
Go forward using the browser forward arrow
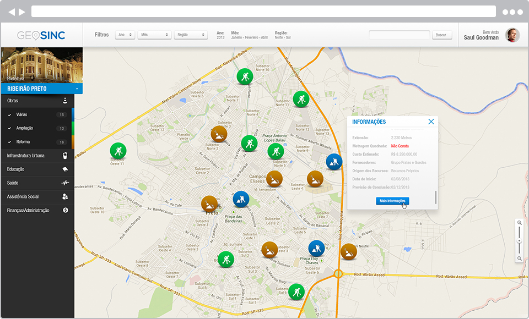pos(22,12)
